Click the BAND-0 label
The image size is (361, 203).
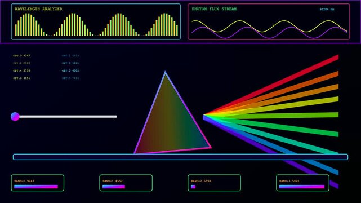[24, 181]
